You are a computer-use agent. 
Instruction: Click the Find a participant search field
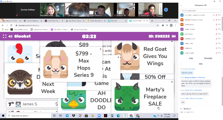[201, 11]
